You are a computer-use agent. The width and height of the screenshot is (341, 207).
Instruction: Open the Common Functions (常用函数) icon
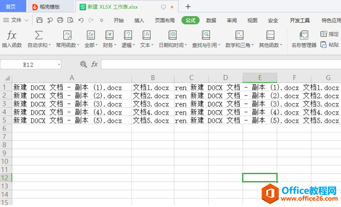click(67, 35)
